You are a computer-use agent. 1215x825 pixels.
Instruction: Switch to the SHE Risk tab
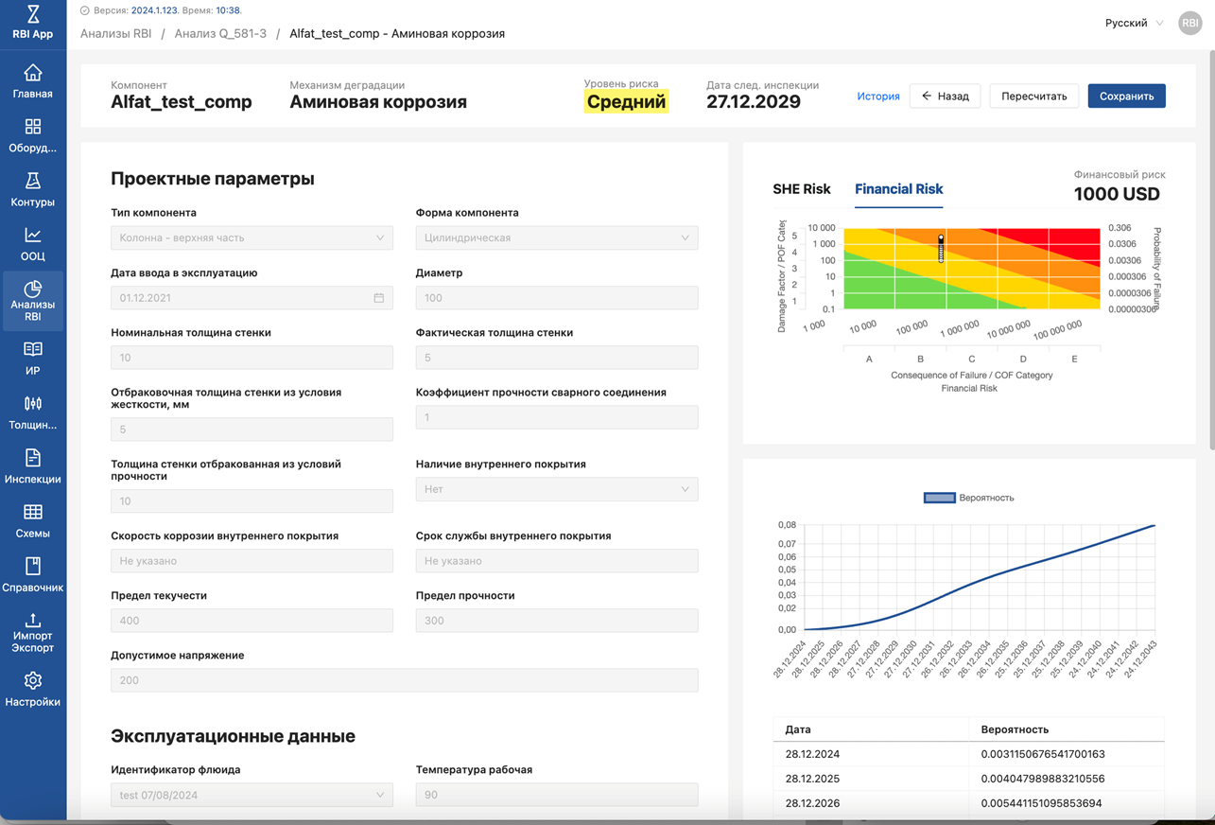(801, 189)
